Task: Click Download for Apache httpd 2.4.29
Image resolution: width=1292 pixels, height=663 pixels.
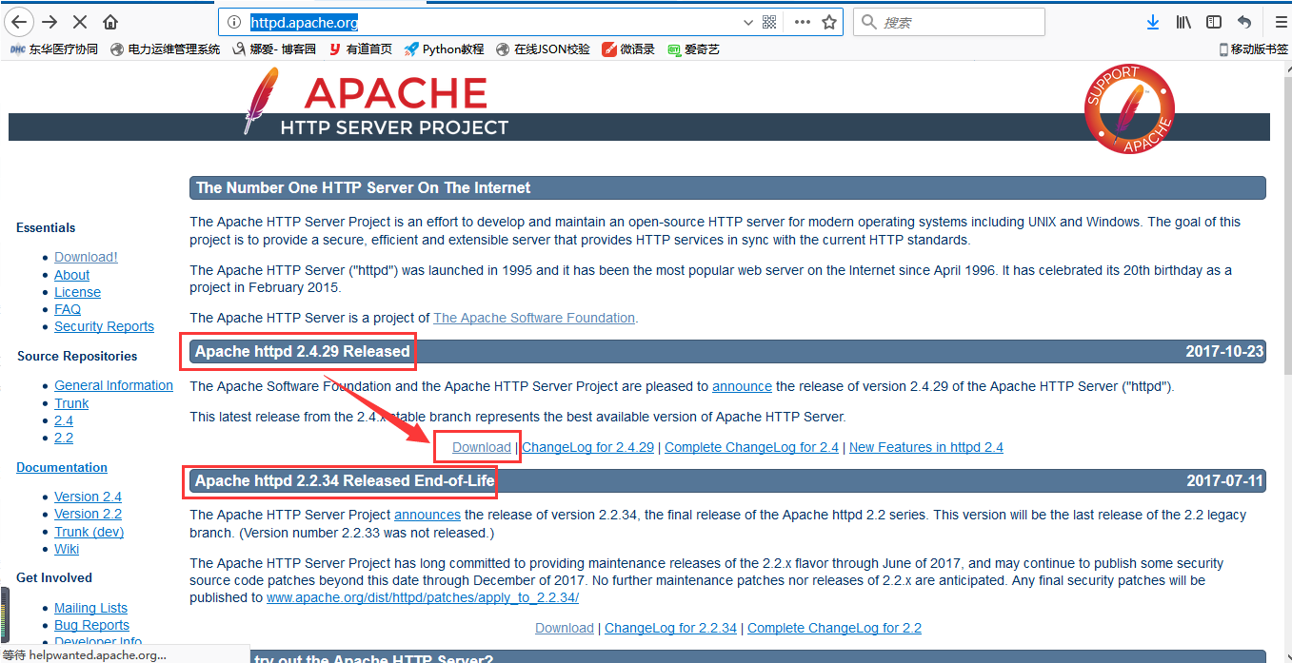Action: click(482, 447)
